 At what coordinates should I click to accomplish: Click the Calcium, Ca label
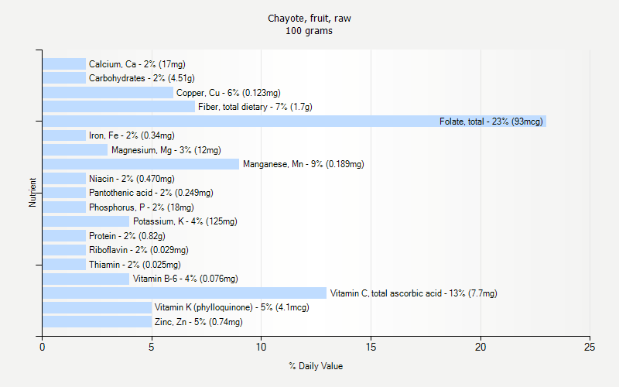tap(137, 64)
